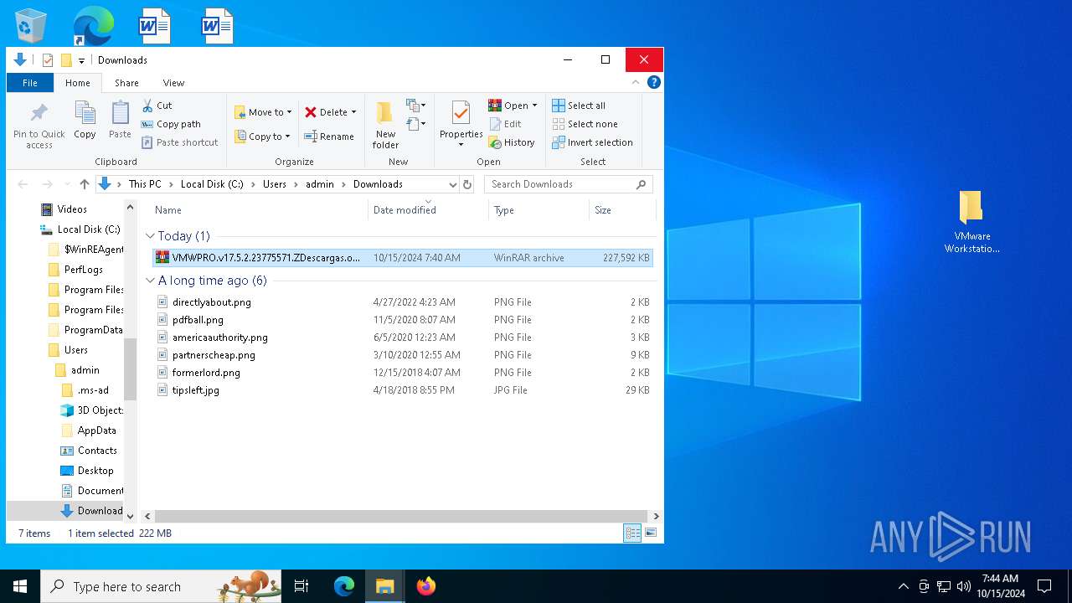Screen dimensions: 1072x603
Task: Select Desktop in navigation tree
Action: tap(95, 471)
